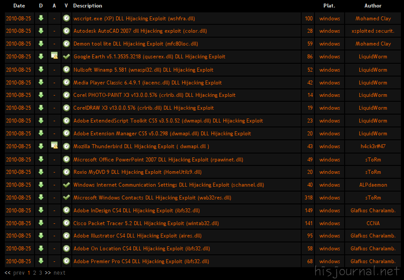Image resolution: width=404 pixels, height=280 pixels.
Task: Open vulnerable app icon for Google Earth row
Action: [54, 55]
